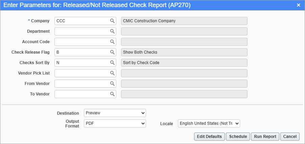Click the CMiC Construction Company description
This screenshot has width=305, height=144.
(x=184, y=21)
